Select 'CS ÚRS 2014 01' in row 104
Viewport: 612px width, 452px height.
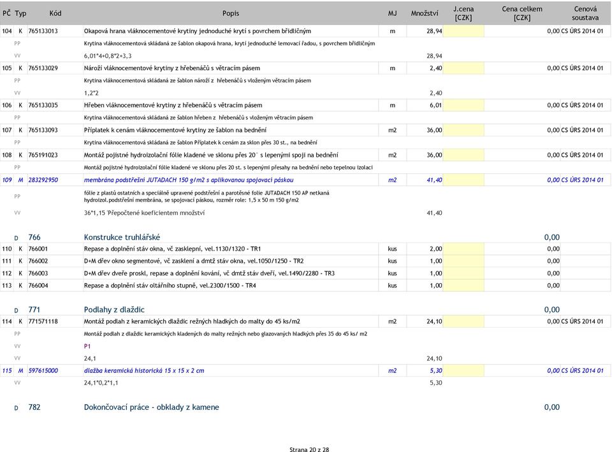(582, 31)
